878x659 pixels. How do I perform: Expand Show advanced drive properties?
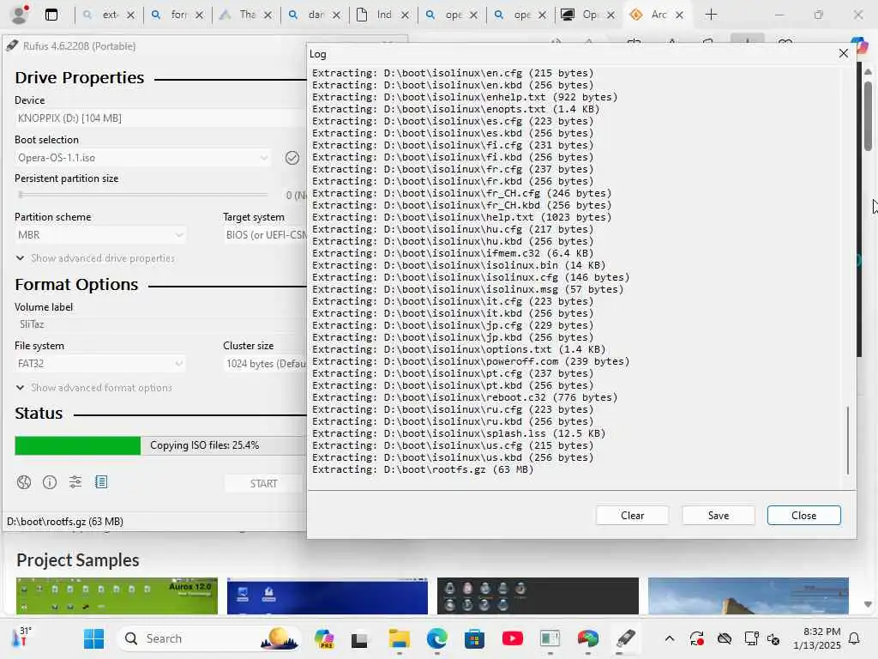coord(95,258)
